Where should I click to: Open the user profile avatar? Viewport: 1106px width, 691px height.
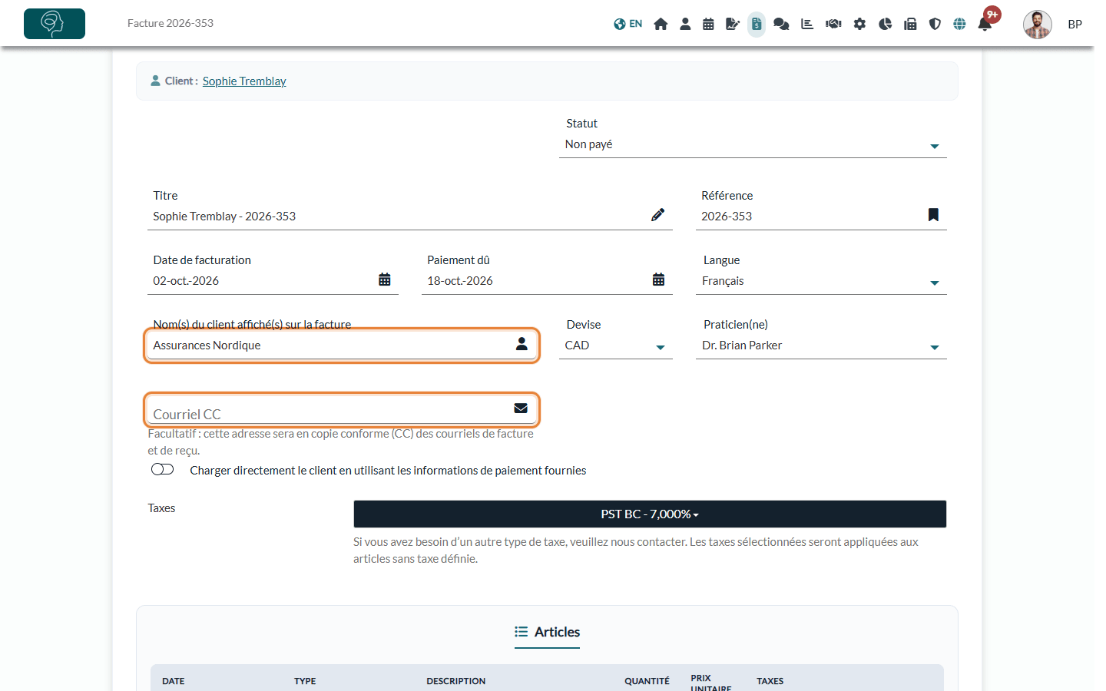point(1037,24)
